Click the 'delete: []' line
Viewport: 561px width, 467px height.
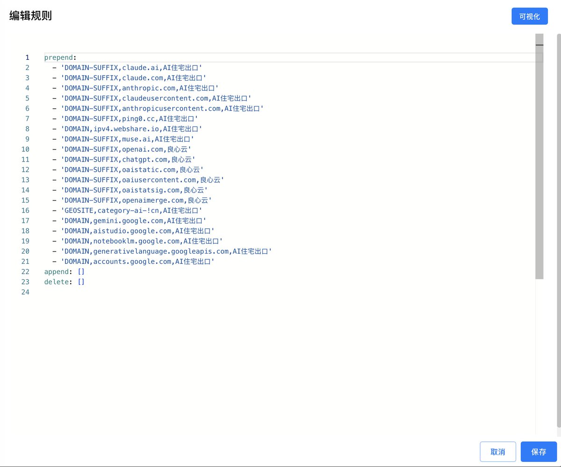65,282
